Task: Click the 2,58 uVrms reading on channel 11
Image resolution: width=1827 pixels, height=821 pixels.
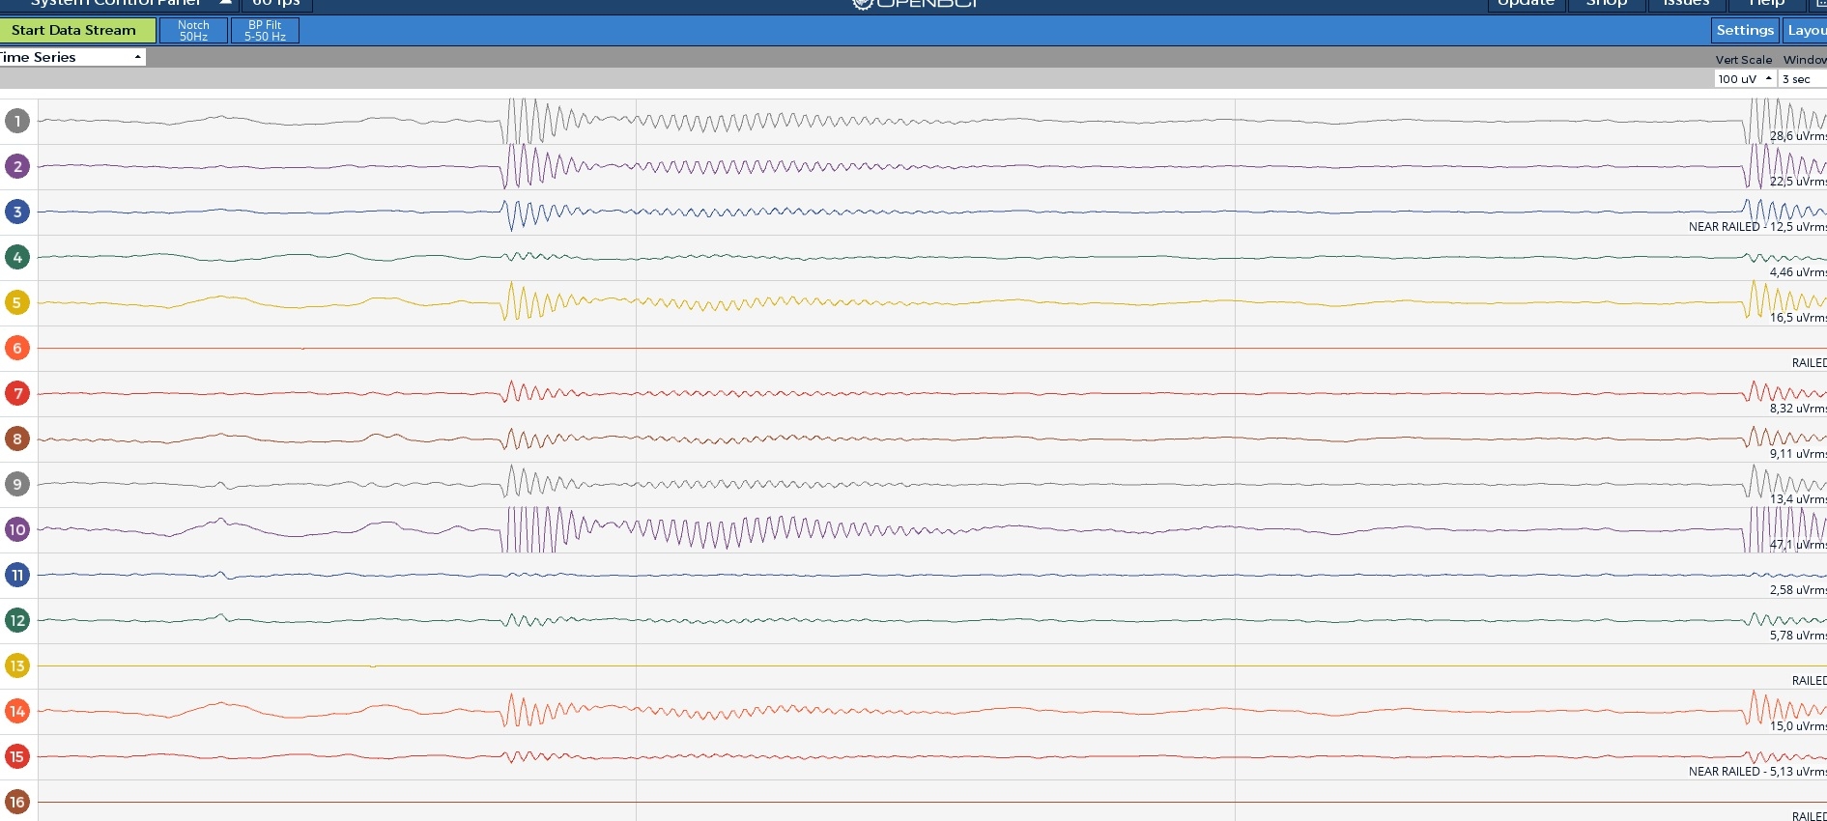Action: pos(1797,590)
